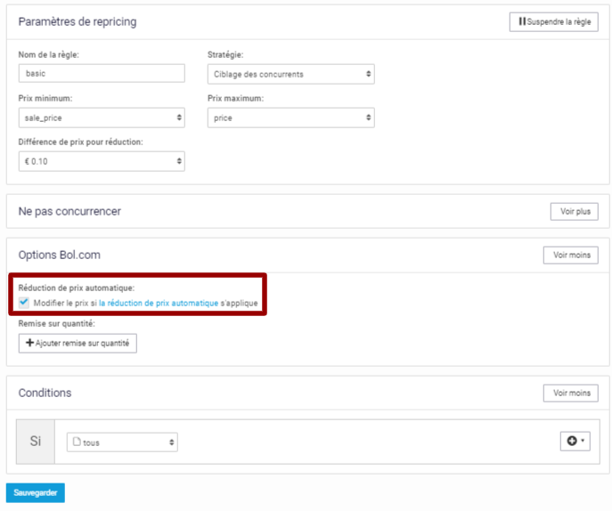Suspend the rule with Suspendre la règle
The height and width of the screenshot is (511, 612).
(x=553, y=22)
